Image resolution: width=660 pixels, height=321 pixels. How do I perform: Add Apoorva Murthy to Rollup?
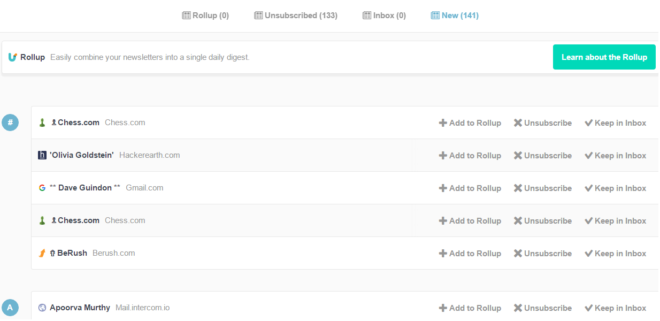[x=470, y=307]
